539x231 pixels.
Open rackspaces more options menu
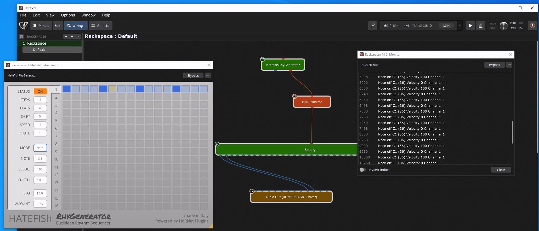[x=78, y=37]
